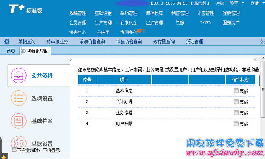Image resolution: width=265 pixels, height=159 pixels.
Task: Check 完成 for 业务流程 row
Action: tap(236, 113)
